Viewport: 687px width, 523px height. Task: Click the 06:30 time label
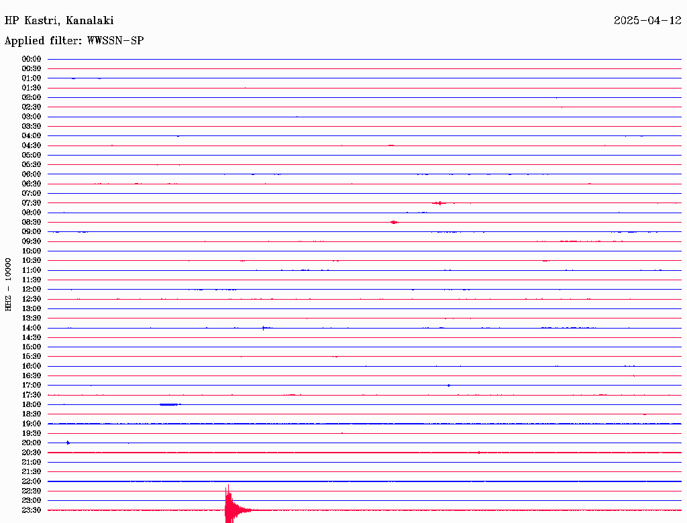[32, 184]
